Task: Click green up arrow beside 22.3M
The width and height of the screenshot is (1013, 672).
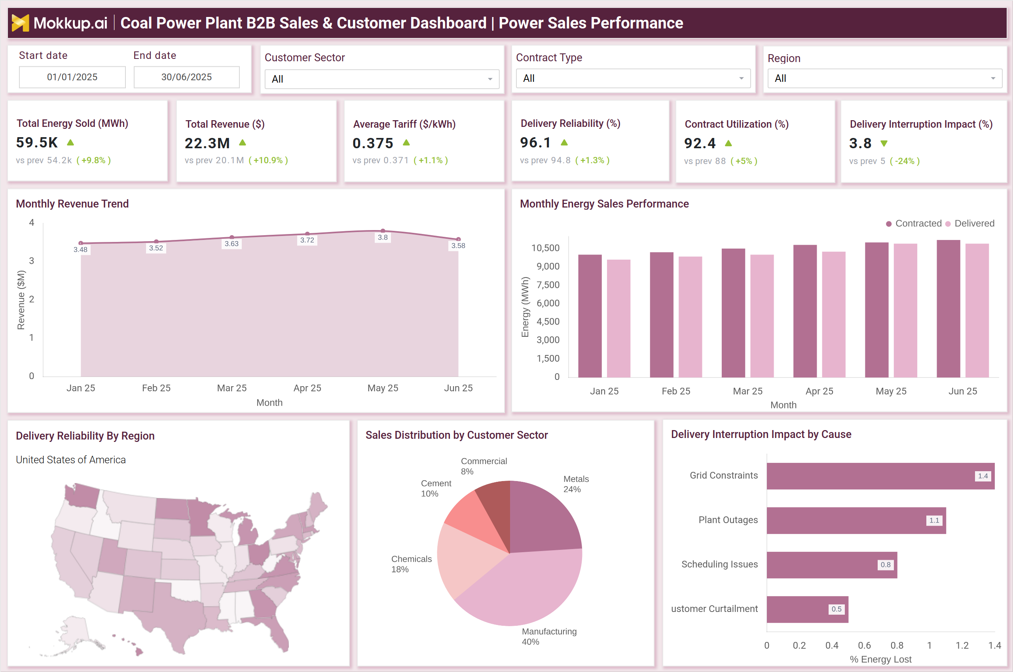Action: (243, 143)
